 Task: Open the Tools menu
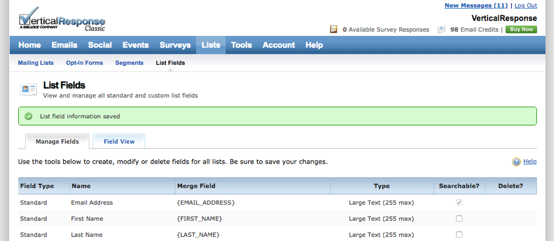pyautogui.click(x=241, y=45)
